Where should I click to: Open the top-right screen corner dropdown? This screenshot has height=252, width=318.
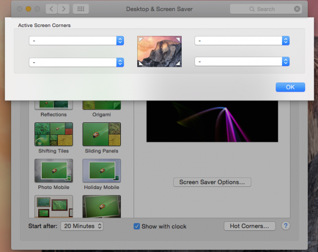coord(242,41)
